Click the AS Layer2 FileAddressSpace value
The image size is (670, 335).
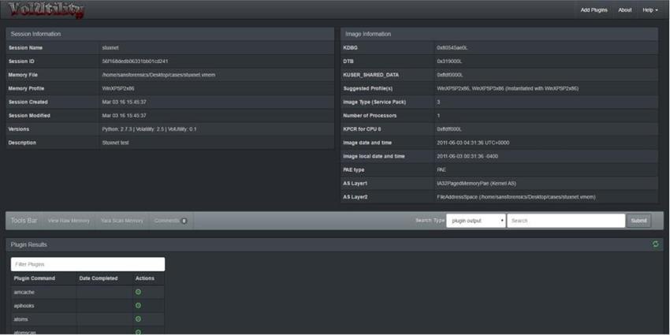pyautogui.click(x=516, y=197)
